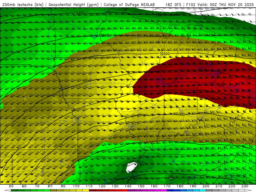The image size is (256, 192).
Task: Select the 110 value on the color scale
Action: pos(89,186)
